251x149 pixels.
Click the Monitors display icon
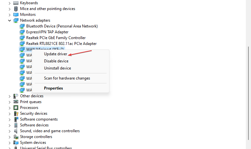16,15
